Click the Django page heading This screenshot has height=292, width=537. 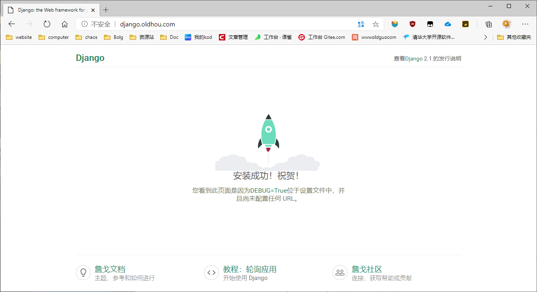pyautogui.click(x=90, y=58)
